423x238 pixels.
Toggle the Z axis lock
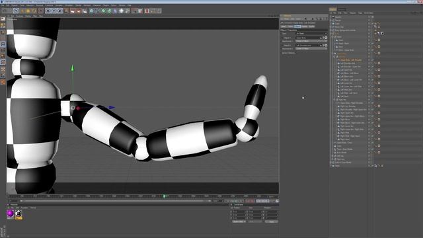pos(60,11)
